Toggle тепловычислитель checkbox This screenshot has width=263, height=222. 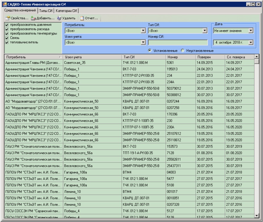[x=7, y=42]
